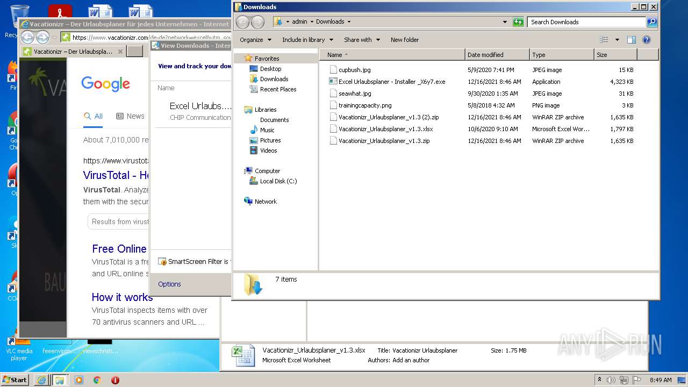Open the view options dropdown arrow
688x387 pixels.
coord(617,40)
